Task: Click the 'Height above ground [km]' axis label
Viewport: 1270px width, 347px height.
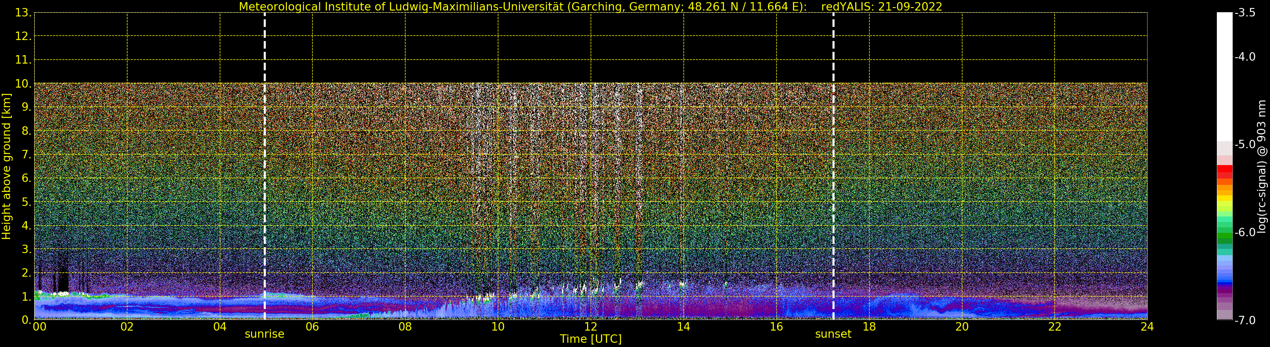Action: click(x=6, y=166)
